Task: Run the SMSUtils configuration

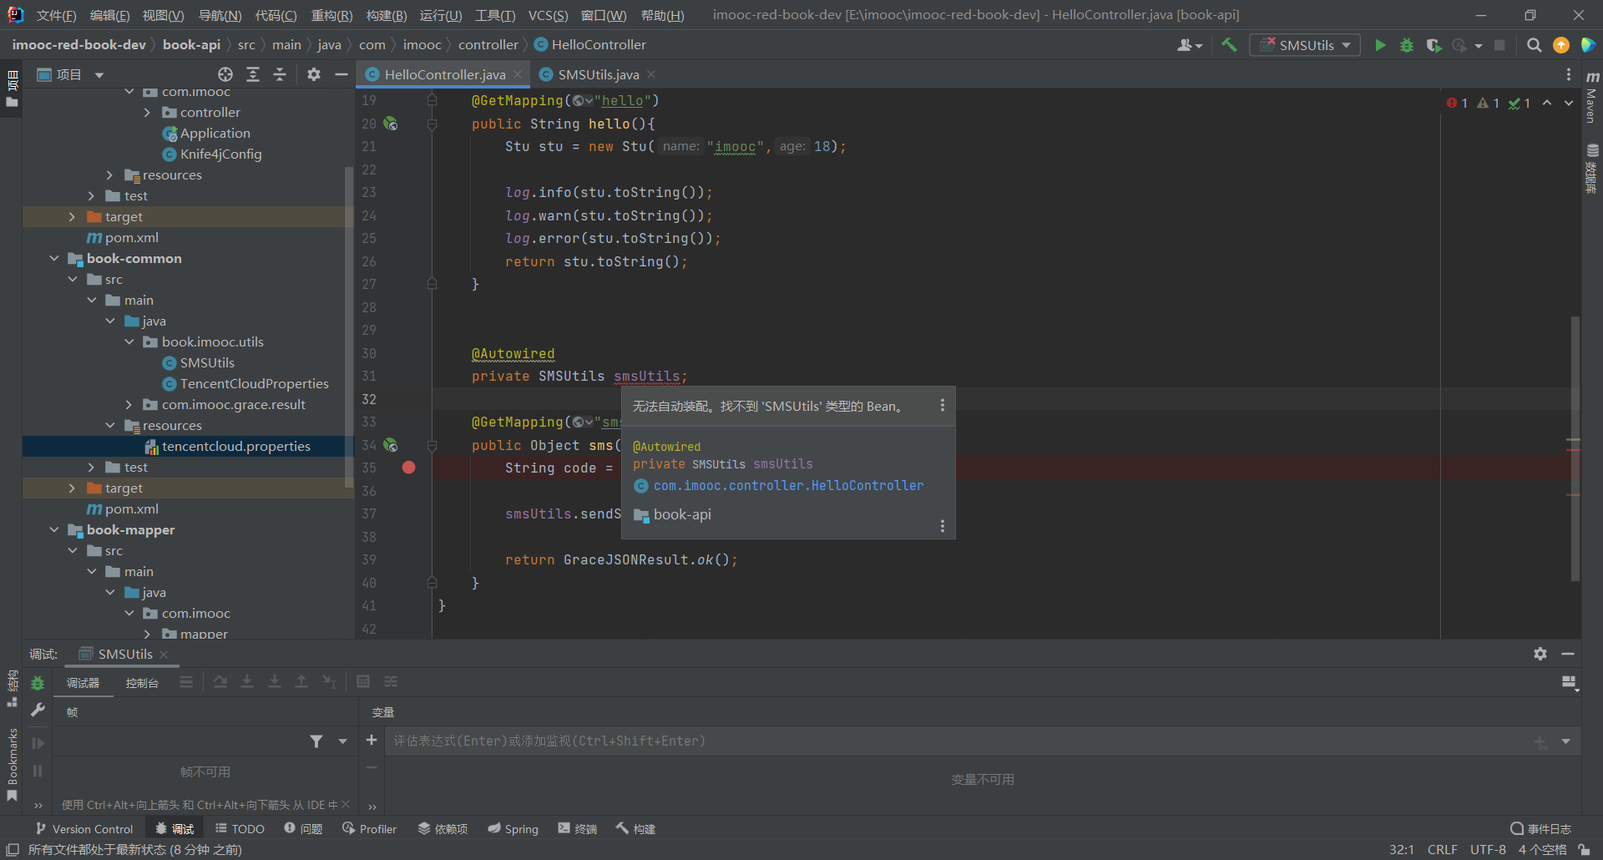Action: click(1380, 45)
